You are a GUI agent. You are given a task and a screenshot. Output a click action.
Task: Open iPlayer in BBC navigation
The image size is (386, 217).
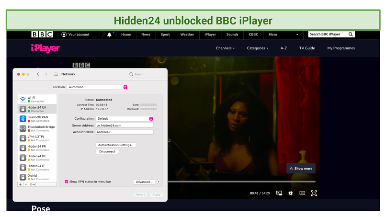tap(210, 34)
